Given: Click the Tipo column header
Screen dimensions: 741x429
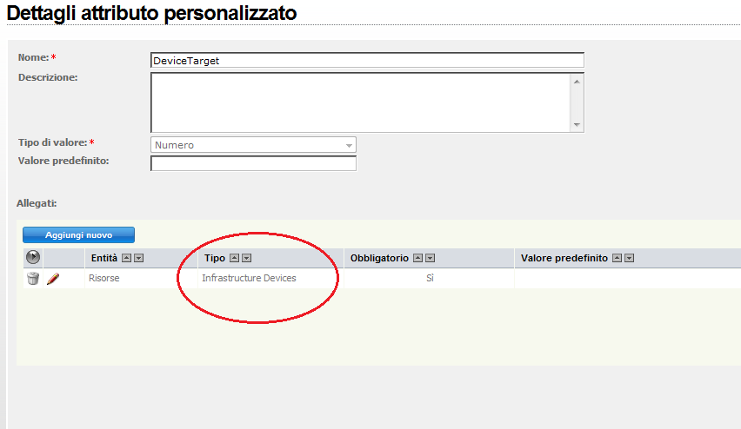Looking at the screenshot, I should (x=215, y=258).
